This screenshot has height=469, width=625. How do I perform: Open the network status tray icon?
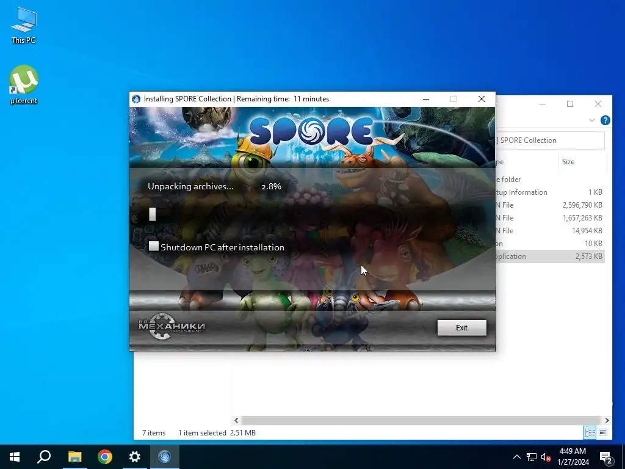coord(532,457)
